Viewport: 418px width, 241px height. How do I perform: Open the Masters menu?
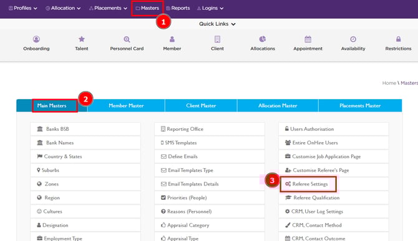pos(147,8)
